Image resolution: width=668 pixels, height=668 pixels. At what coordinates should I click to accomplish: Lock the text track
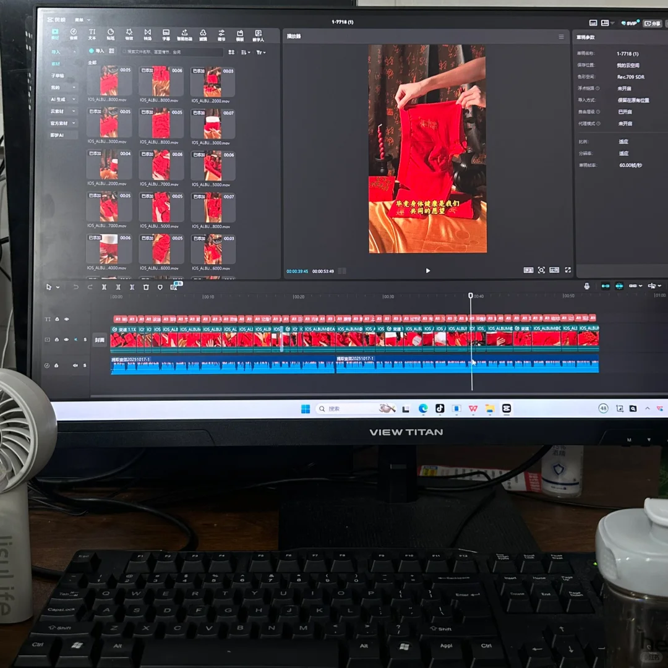click(57, 319)
